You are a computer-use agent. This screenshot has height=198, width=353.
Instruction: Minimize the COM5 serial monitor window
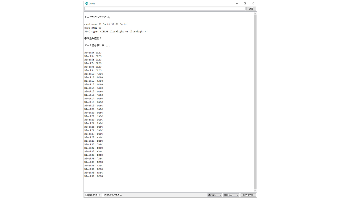(237, 4)
